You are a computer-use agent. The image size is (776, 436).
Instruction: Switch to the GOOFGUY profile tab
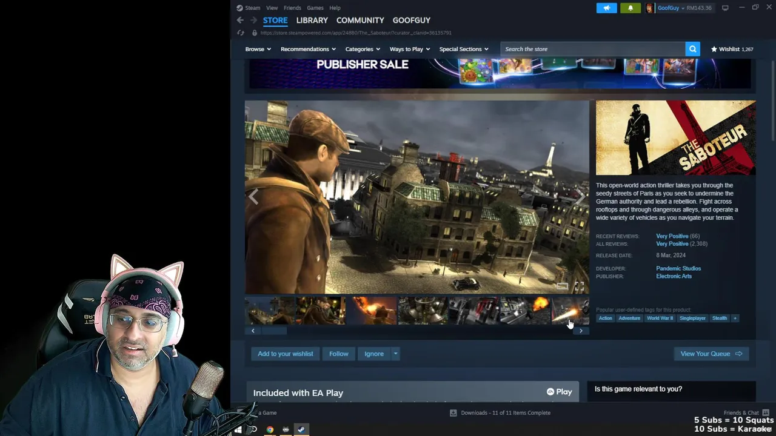412,21
